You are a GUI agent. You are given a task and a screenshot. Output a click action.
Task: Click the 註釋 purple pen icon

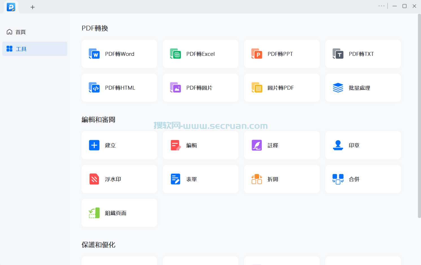[257, 145]
